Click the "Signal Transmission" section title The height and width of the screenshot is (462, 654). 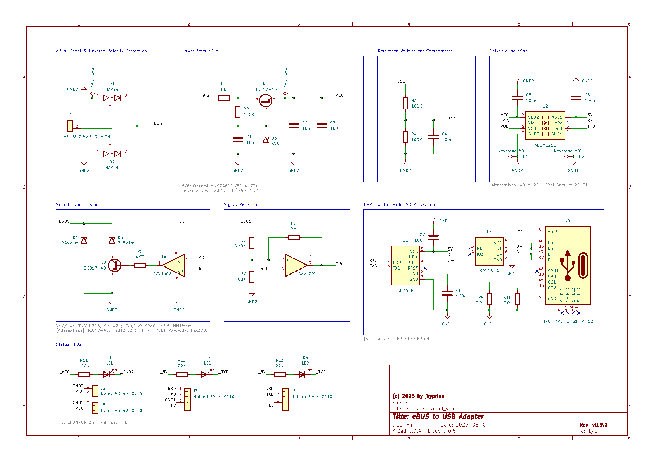[x=77, y=204]
